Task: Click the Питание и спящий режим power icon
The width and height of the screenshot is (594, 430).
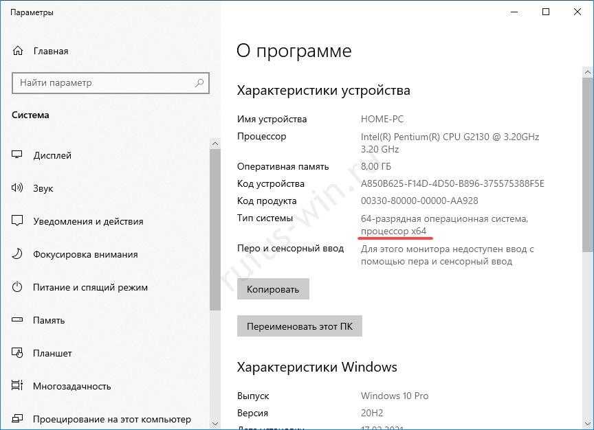Action: coord(17,286)
